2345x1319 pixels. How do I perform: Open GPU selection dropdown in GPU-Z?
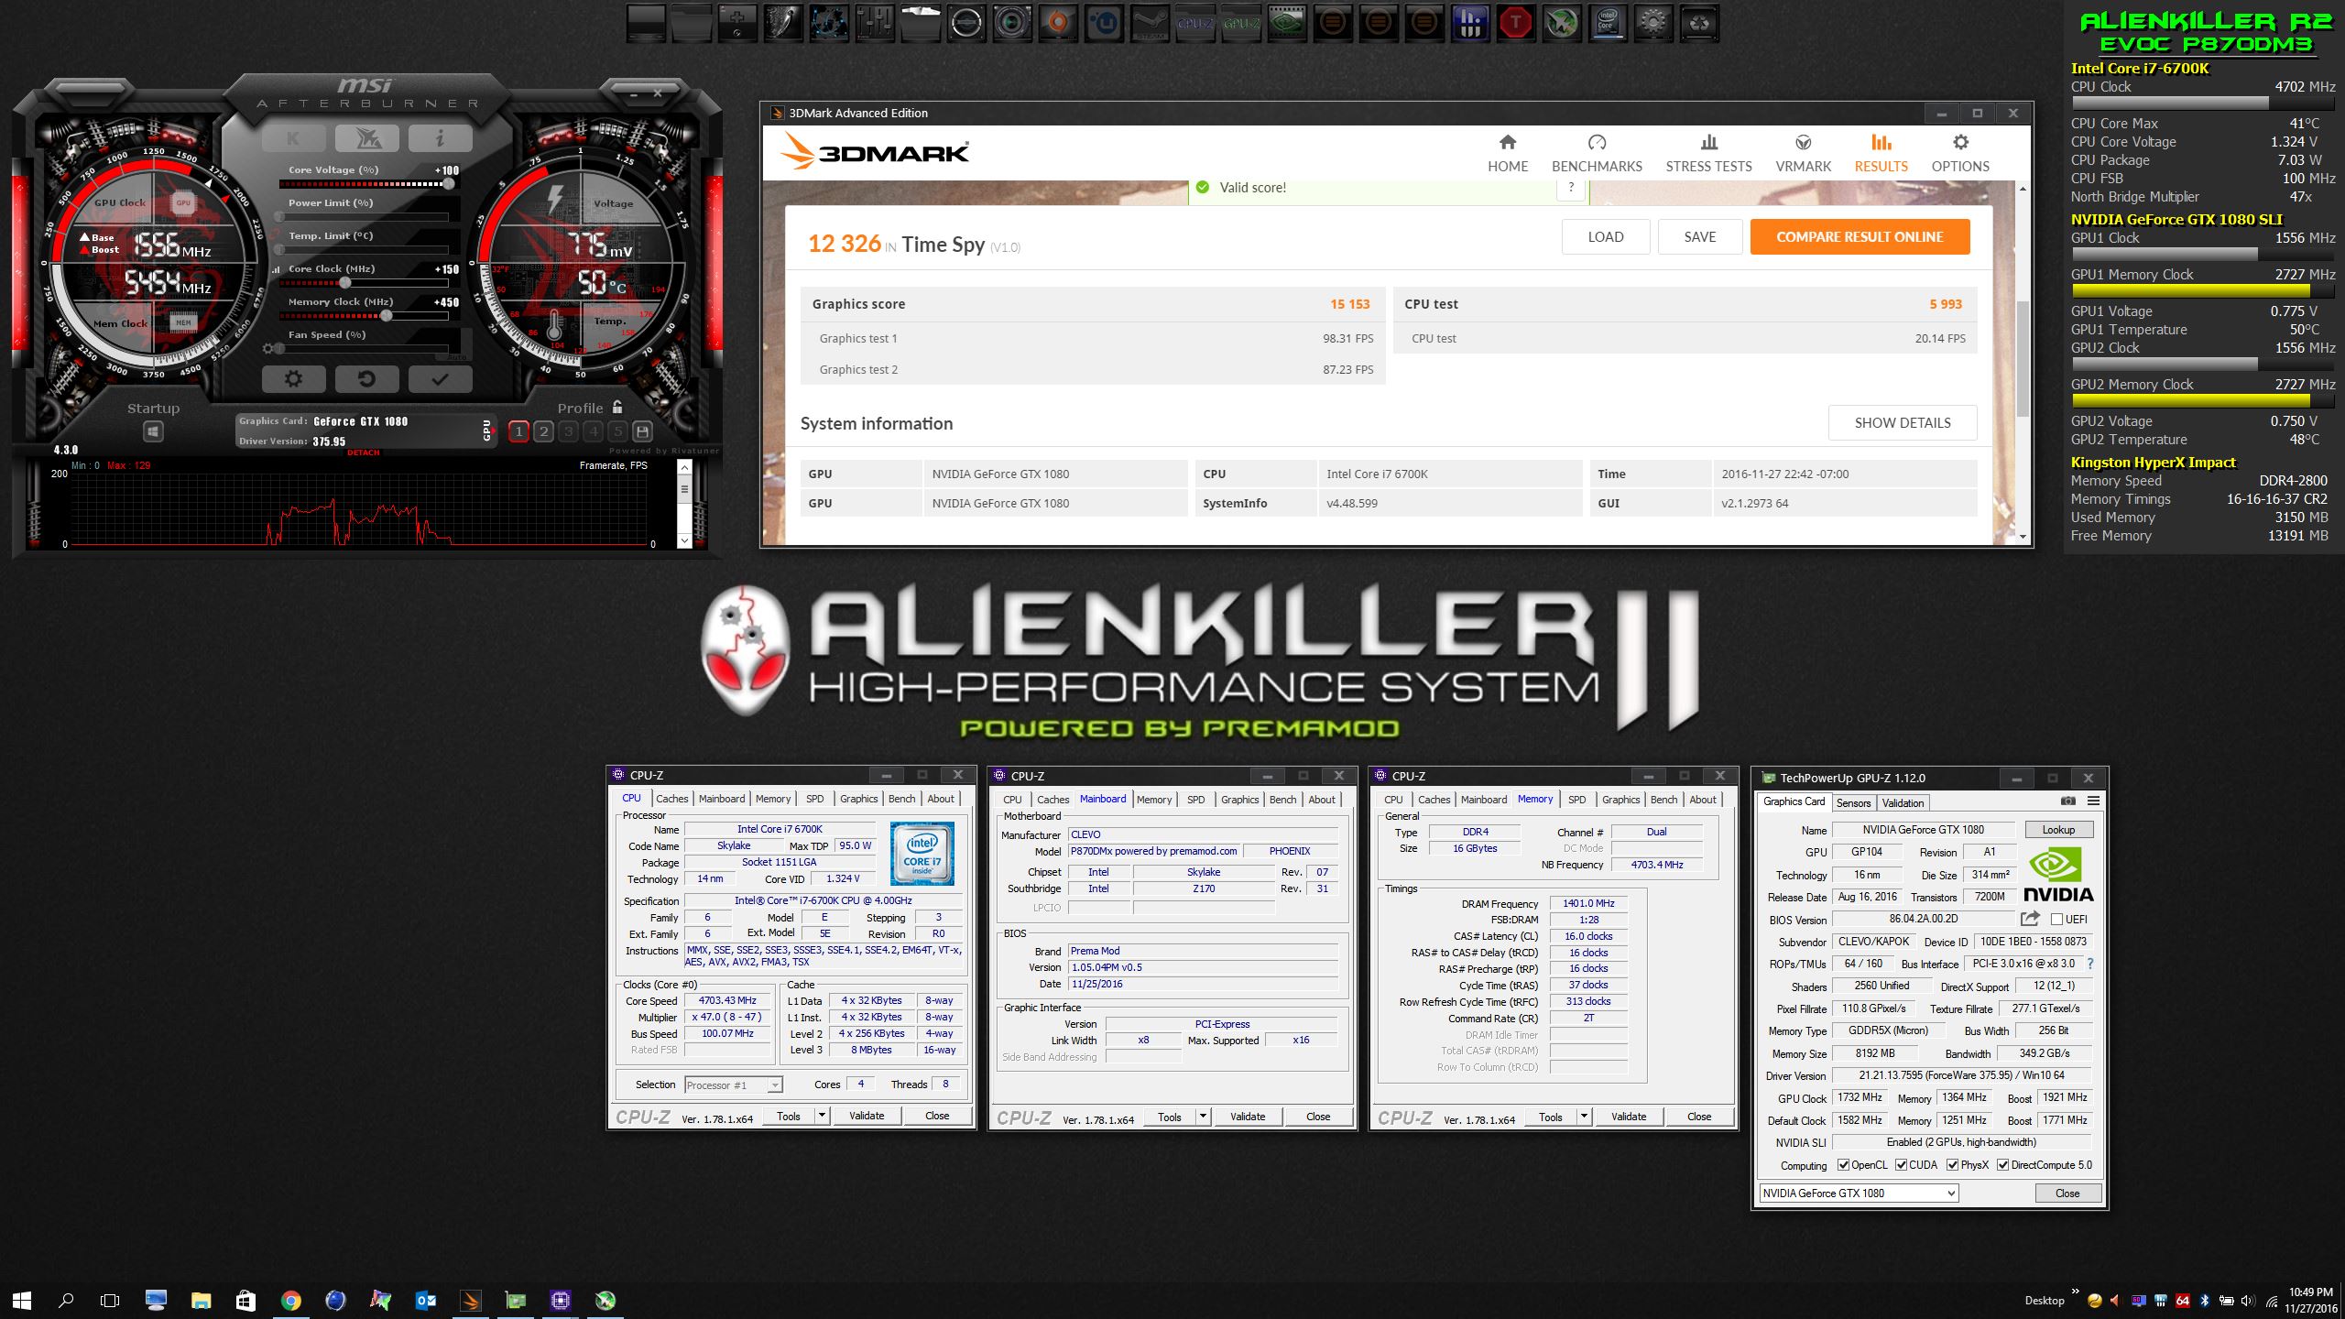(x=1859, y=1193)
